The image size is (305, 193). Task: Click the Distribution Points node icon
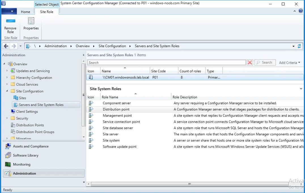(x=13, y=125)
